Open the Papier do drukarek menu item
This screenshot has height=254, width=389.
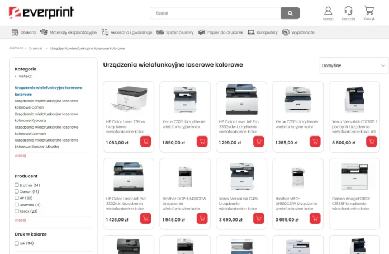(225, 32)
